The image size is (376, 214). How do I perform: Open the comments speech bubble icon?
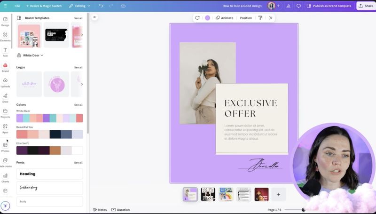click(298, 6)
